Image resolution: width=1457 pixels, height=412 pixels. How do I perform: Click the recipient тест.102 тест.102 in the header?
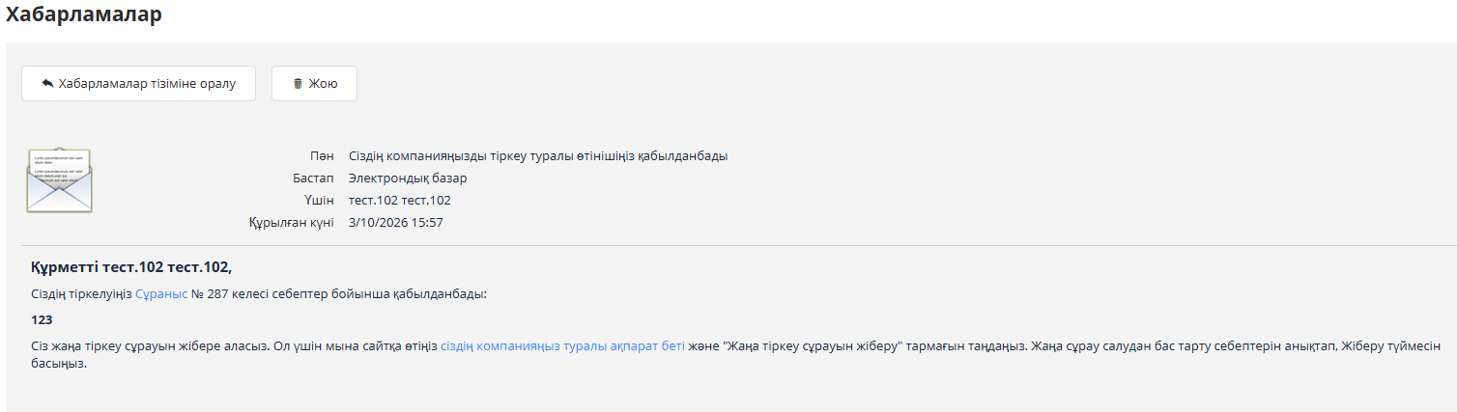point(399,201)
